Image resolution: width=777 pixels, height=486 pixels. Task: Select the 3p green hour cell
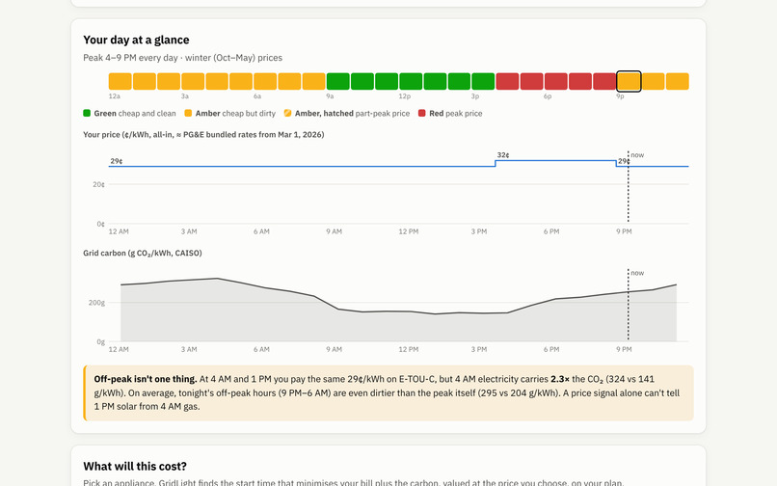pyautogui.click(x=484, y=81)
